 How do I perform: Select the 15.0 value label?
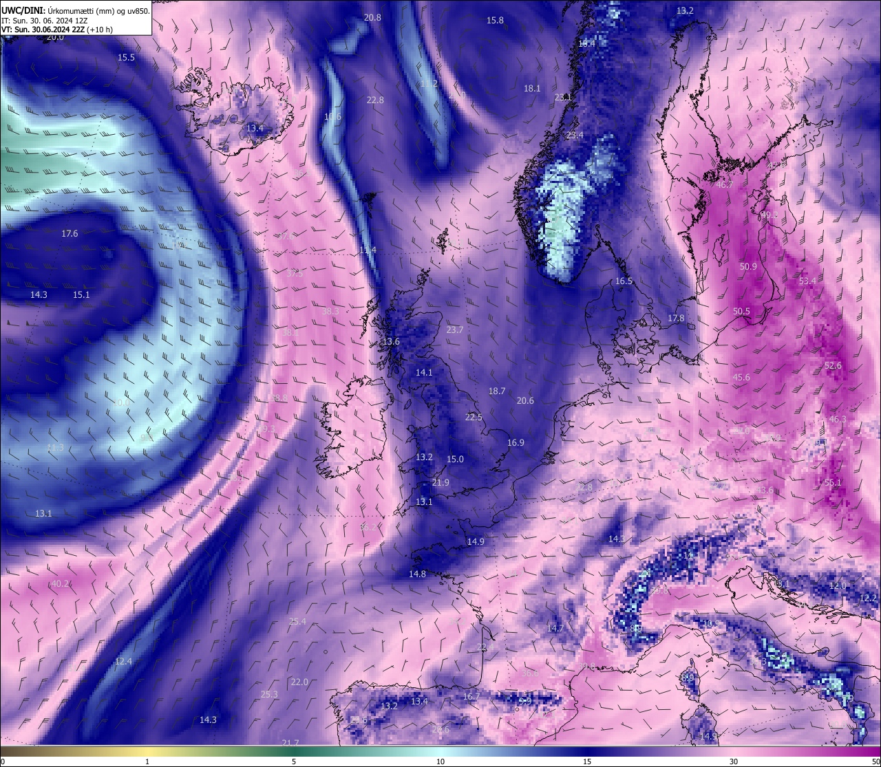coord(455,459)
